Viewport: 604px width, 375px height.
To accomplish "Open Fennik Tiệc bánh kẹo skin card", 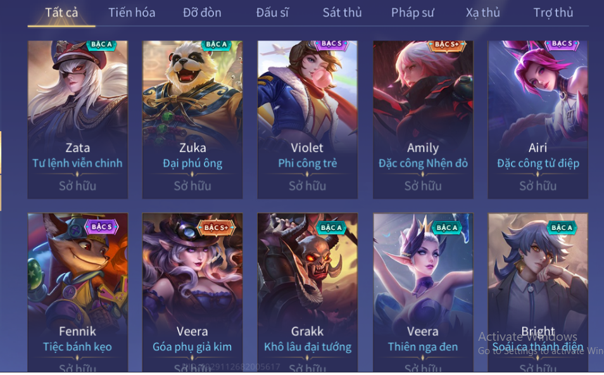I will click(x=77, y=293).
